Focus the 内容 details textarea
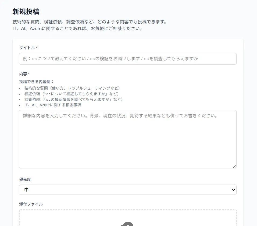The width and height of the screenshot is (257, 226). point(128,139)
